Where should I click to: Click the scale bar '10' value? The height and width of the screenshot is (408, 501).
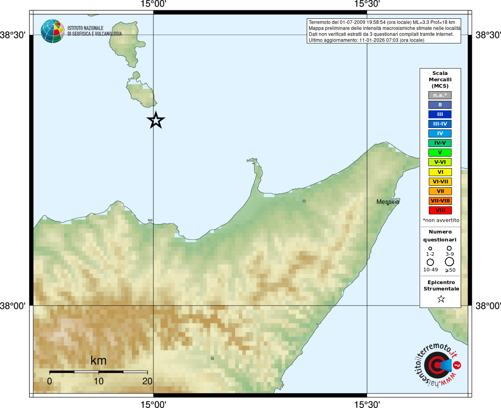click(x=99, y=381)
